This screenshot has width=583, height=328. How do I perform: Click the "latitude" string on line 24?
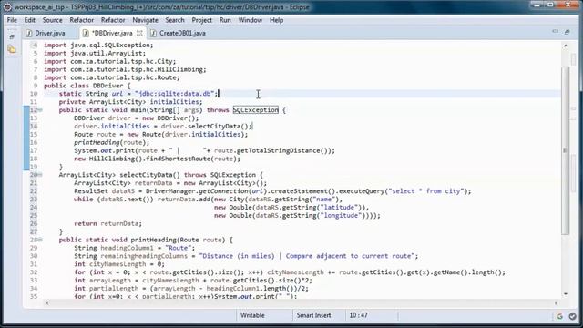coord(339,208)
